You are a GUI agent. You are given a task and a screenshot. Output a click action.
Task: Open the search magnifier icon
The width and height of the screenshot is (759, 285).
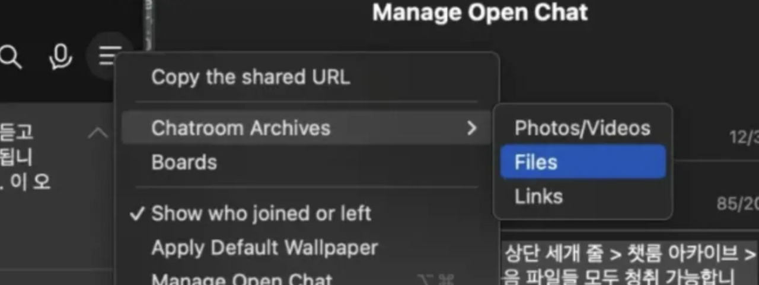10,57
